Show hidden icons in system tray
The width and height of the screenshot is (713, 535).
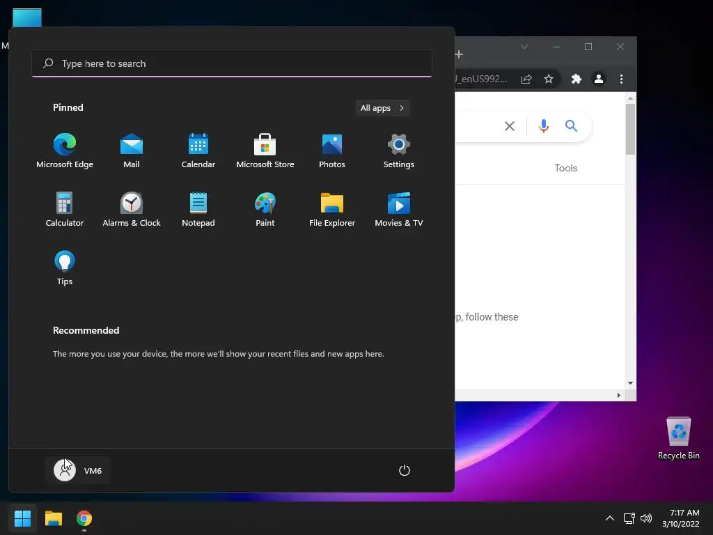[610, 518]
